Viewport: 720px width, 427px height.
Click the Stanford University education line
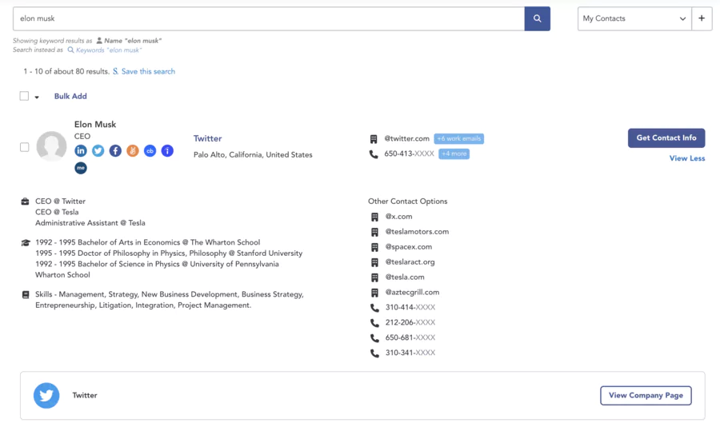point(169,253)
